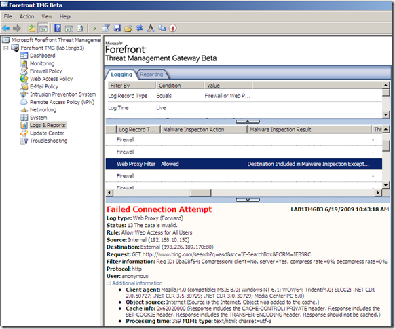Collapse the filter pane with up chevron

pos(248,122)
